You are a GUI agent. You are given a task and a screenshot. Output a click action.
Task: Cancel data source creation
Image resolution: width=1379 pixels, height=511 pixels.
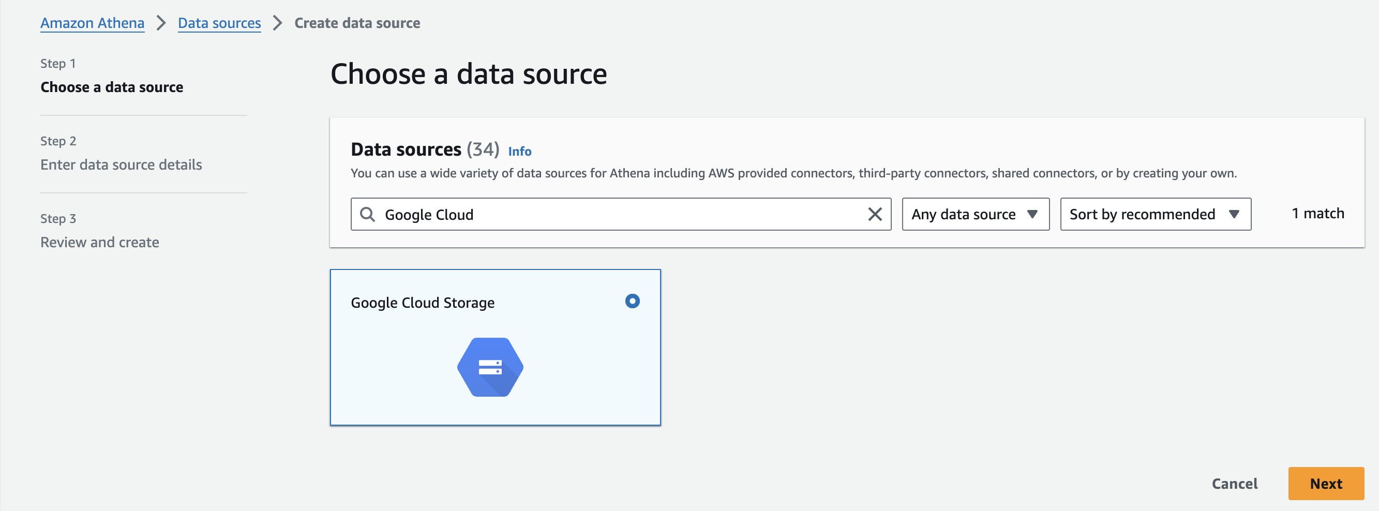pyautogui.click(x=1234, y=484)
